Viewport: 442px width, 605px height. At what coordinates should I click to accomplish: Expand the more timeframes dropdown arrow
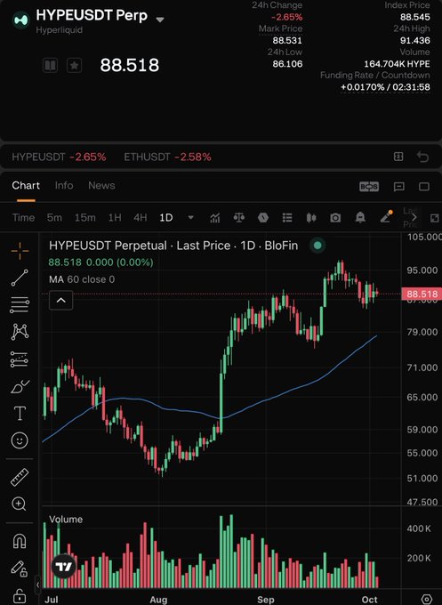tap(190, 218)
